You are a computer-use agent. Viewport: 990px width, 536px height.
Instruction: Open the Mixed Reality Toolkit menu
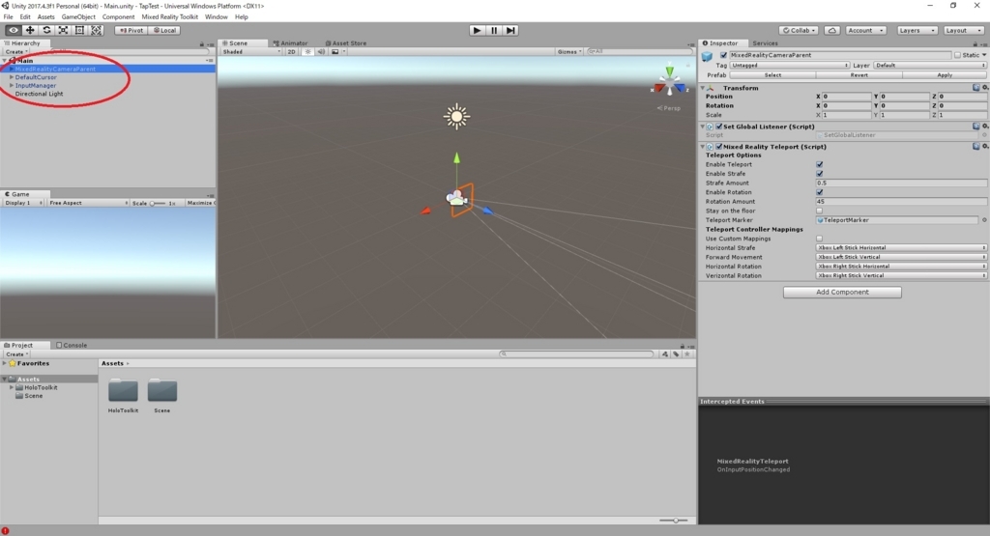(x=169, y=17)
